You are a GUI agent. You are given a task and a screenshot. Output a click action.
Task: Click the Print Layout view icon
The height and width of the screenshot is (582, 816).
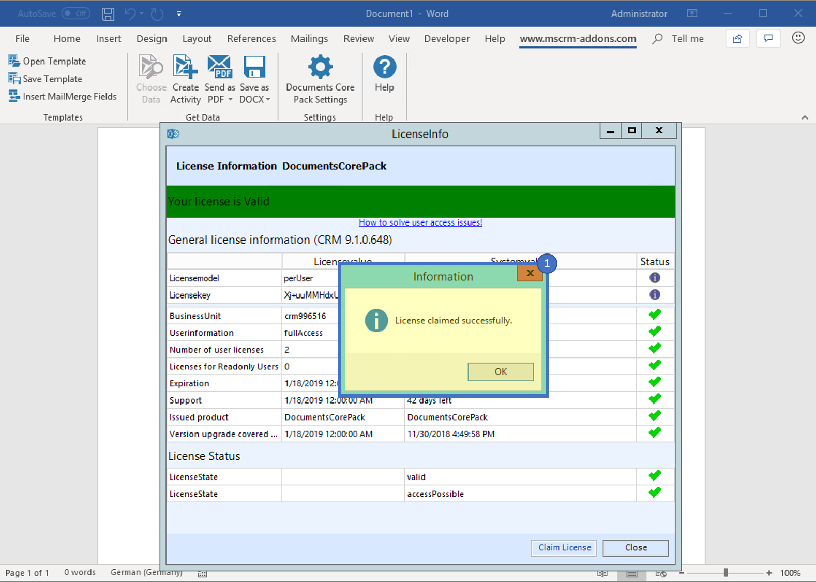[x=631, y=573]
